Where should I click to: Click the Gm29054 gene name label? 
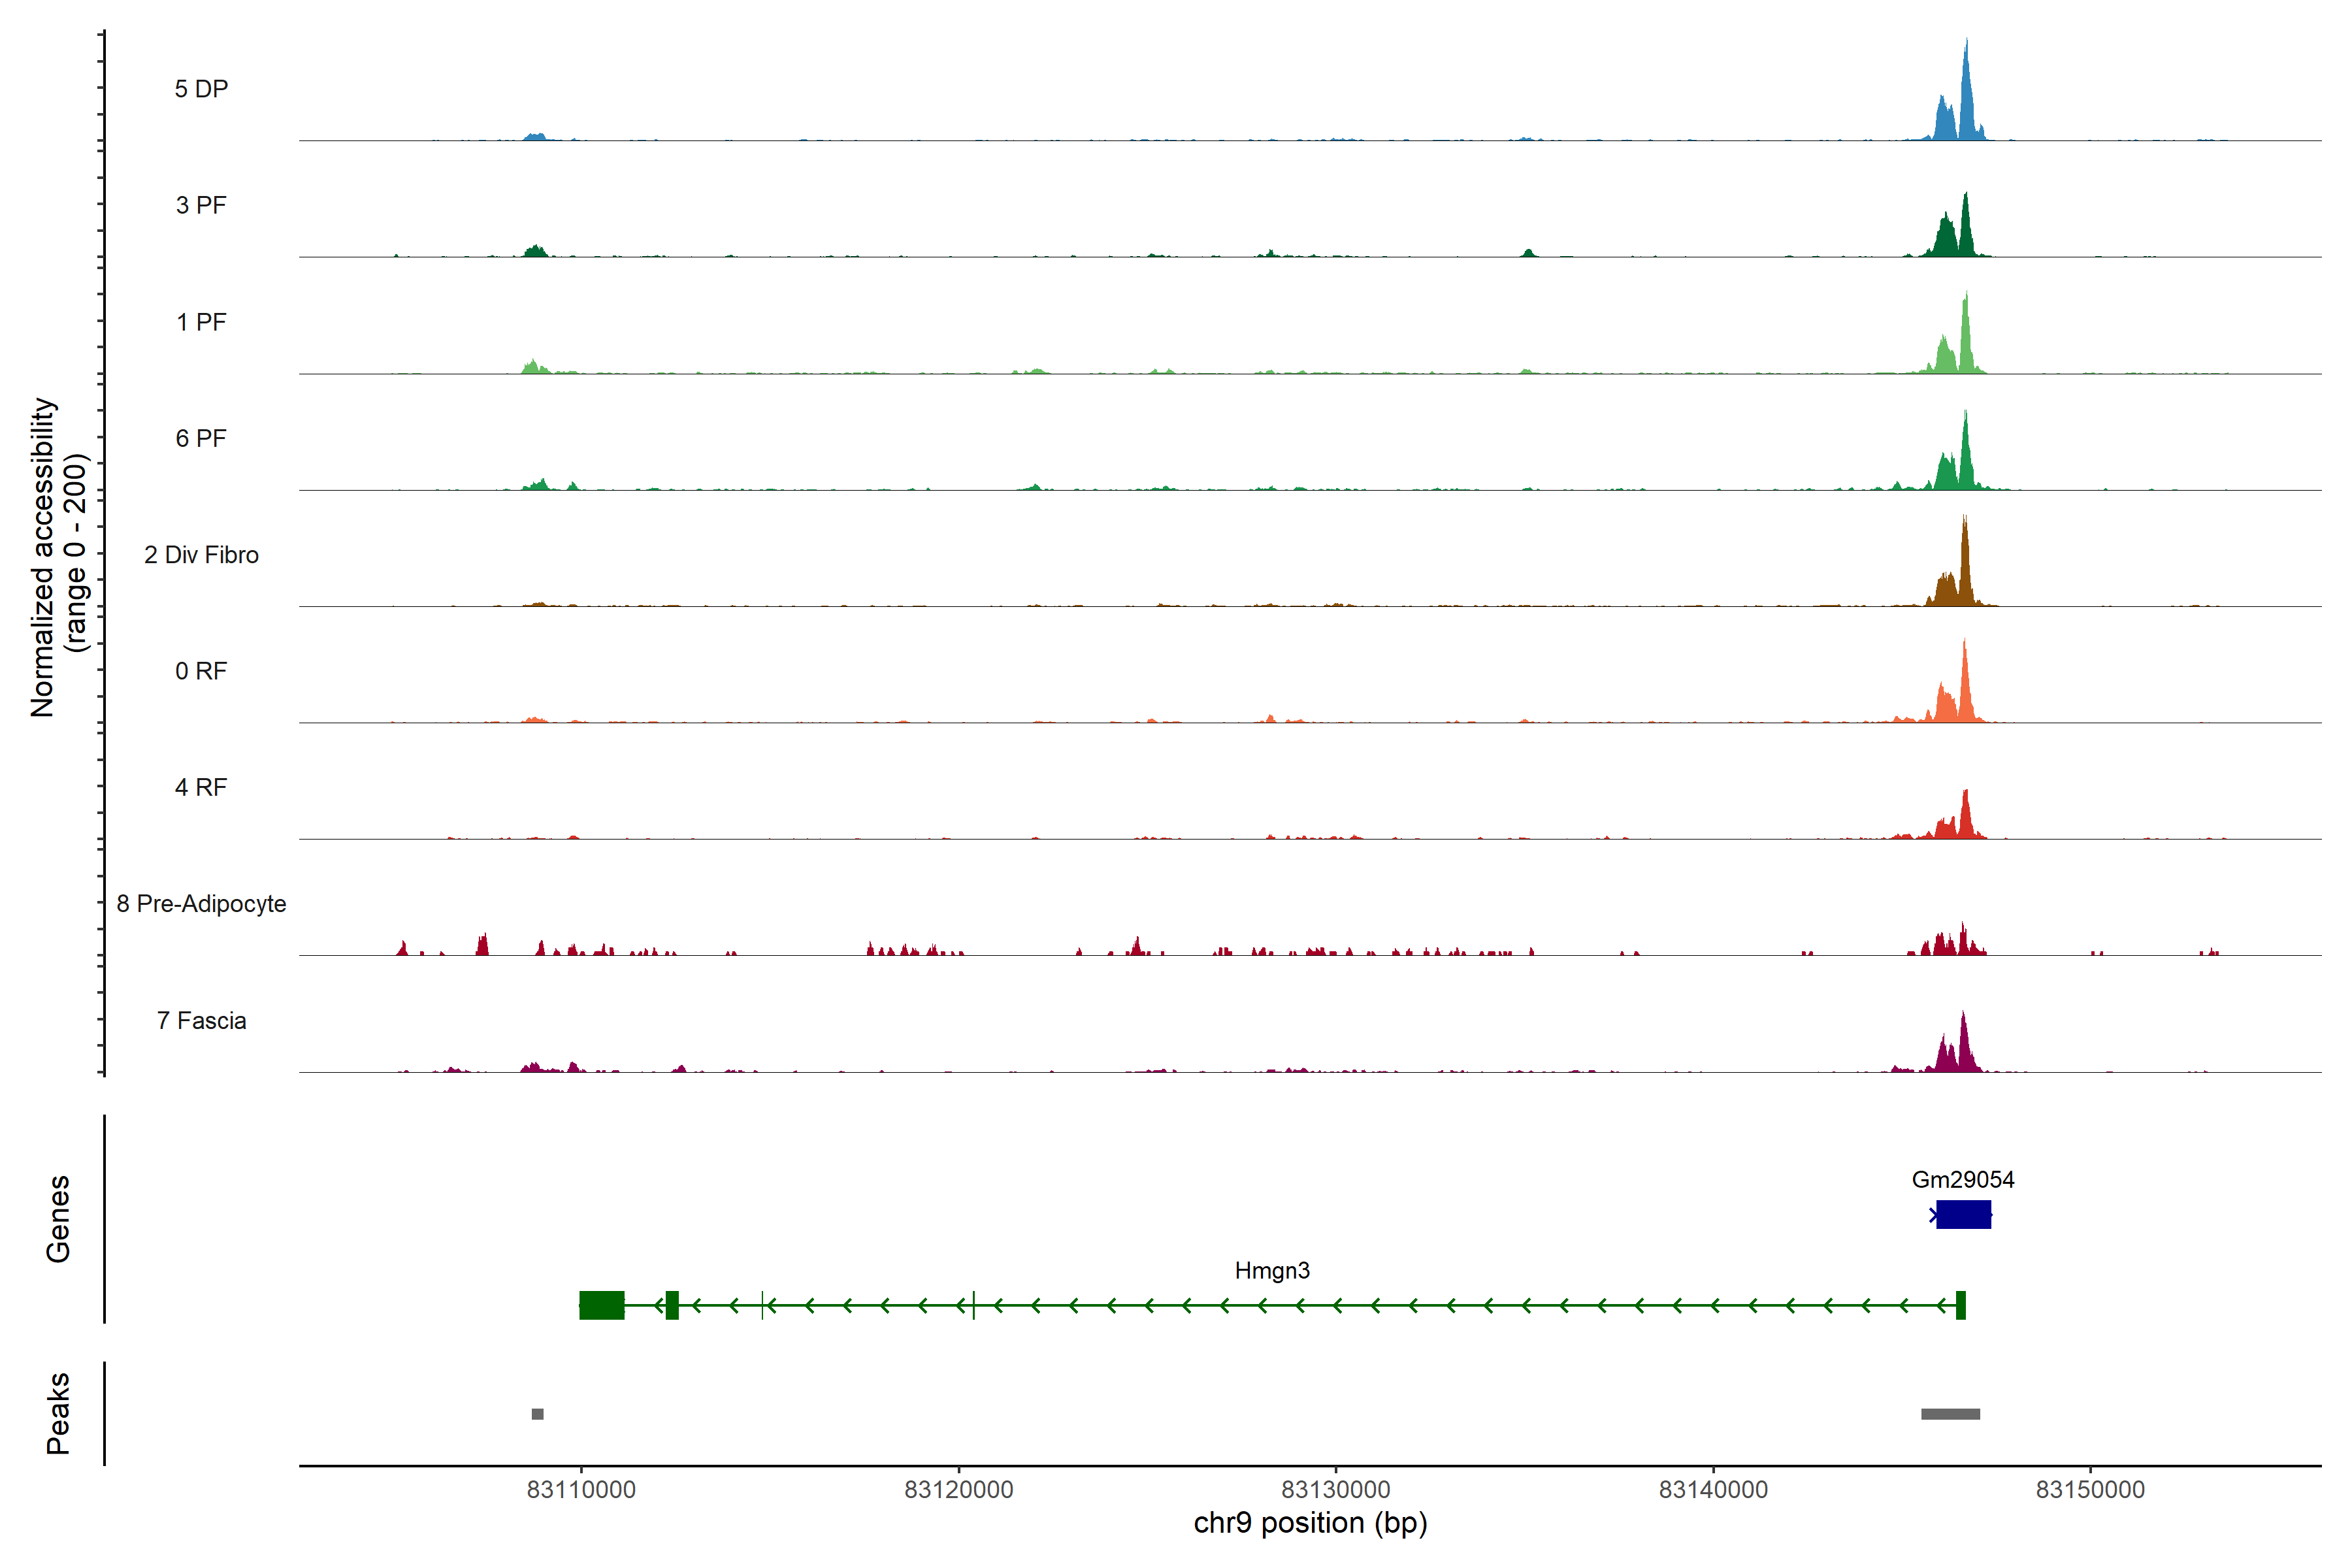coord(1963,1179)
